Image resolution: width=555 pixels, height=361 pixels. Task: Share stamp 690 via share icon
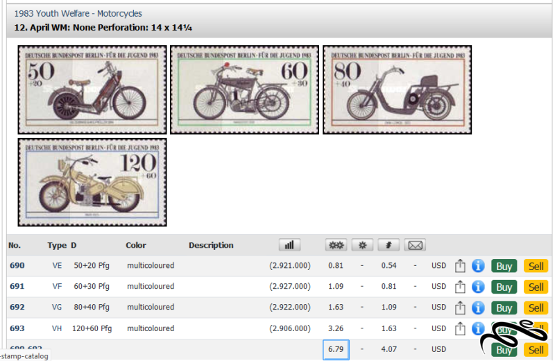[460, 266]
